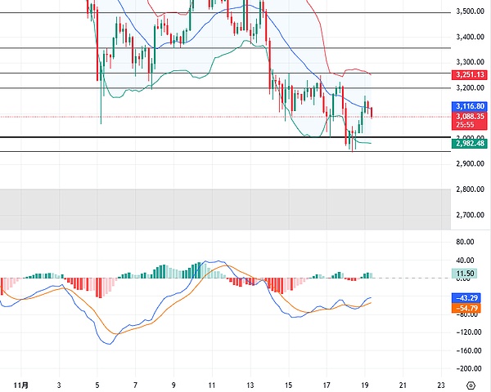Screen dimensions: 491x392
Task: Click the 11月 label on time axis
Action: coord(23,382)
